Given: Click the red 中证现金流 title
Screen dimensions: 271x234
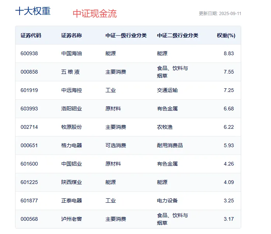Looking at the screenshot, I should [x=95, y=14].
